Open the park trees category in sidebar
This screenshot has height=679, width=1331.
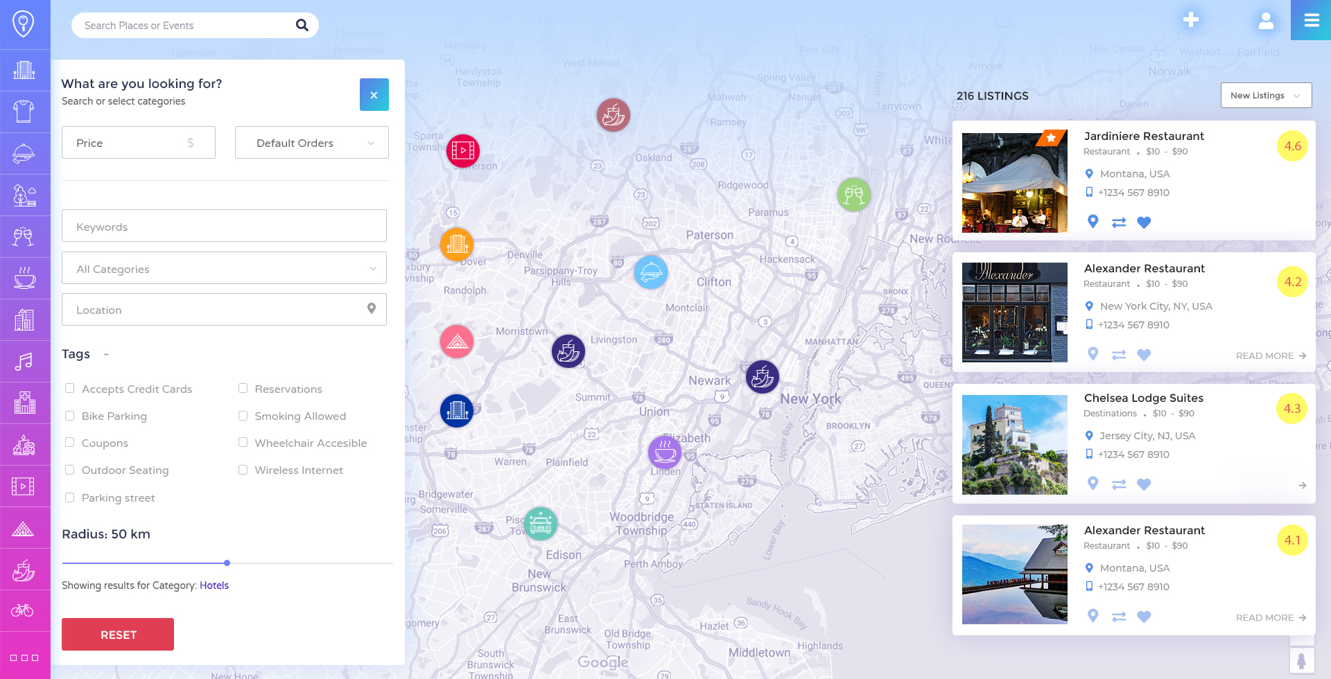click(x=24, y=195)
